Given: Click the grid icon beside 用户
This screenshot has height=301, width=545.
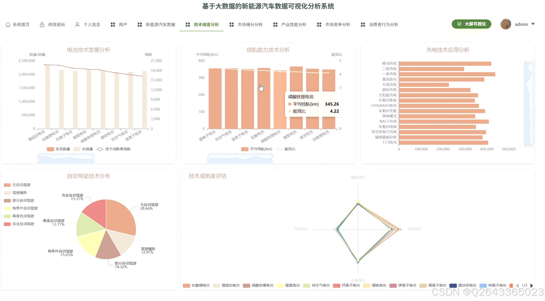Looking at the screenshot, I should (x=113, y=25).
